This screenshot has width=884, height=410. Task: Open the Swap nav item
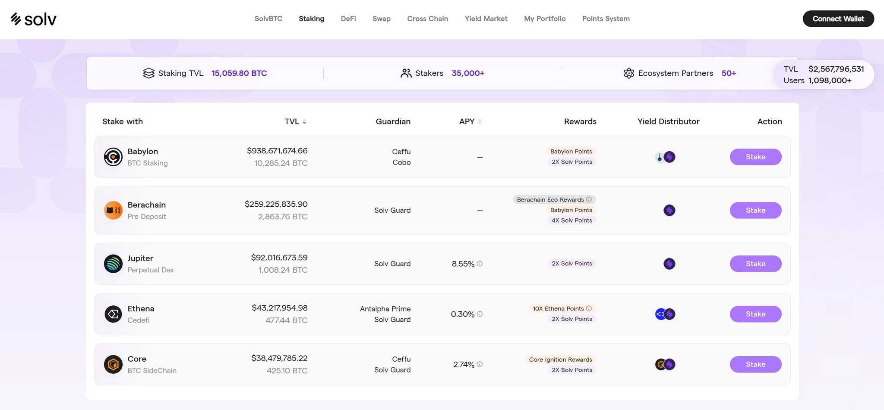(x=382, y=19)
